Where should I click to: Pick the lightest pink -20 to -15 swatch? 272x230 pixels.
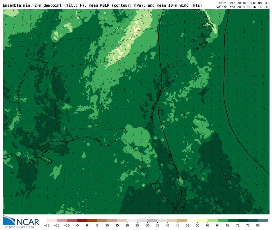point(52,220)
